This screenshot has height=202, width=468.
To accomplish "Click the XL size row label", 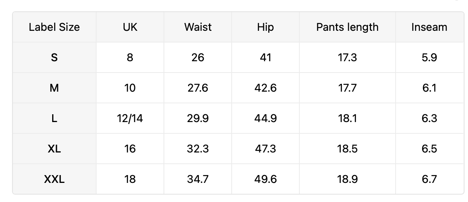I will [x=54, y=149].
